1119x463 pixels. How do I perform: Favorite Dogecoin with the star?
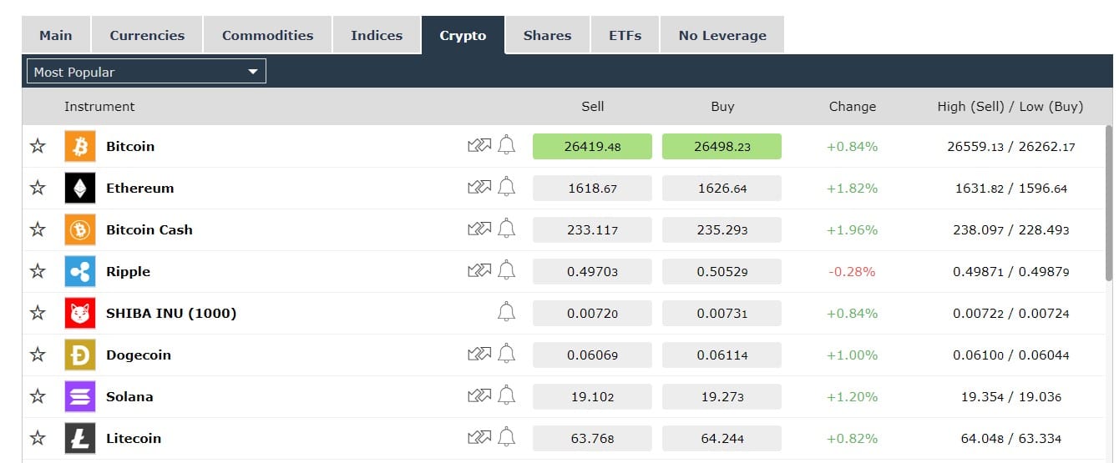pos(38,355)
